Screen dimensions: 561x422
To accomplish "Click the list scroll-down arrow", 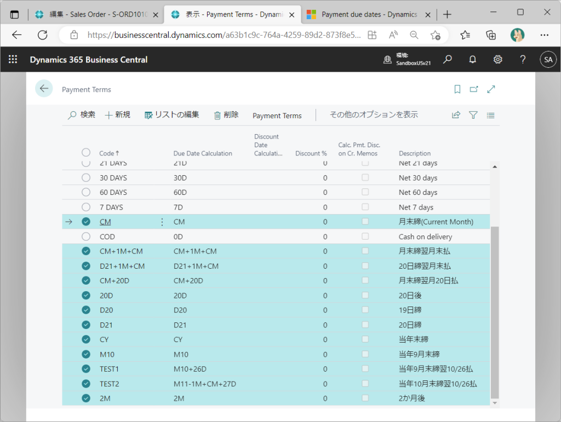I will coord(495,403).
